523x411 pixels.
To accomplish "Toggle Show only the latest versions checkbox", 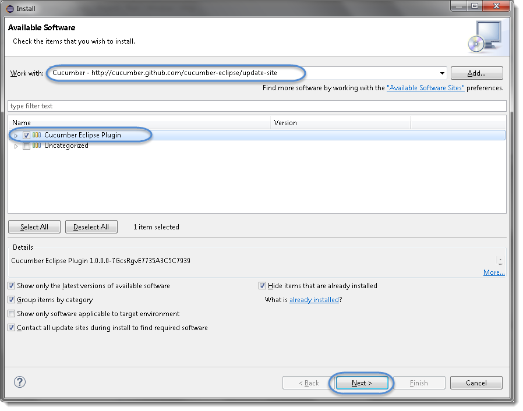I will coord(12,286).
